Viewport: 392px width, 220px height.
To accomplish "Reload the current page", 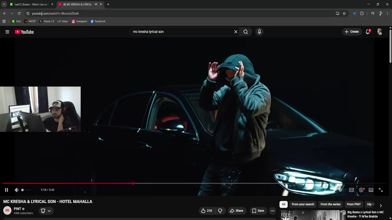I will (19, 13).
